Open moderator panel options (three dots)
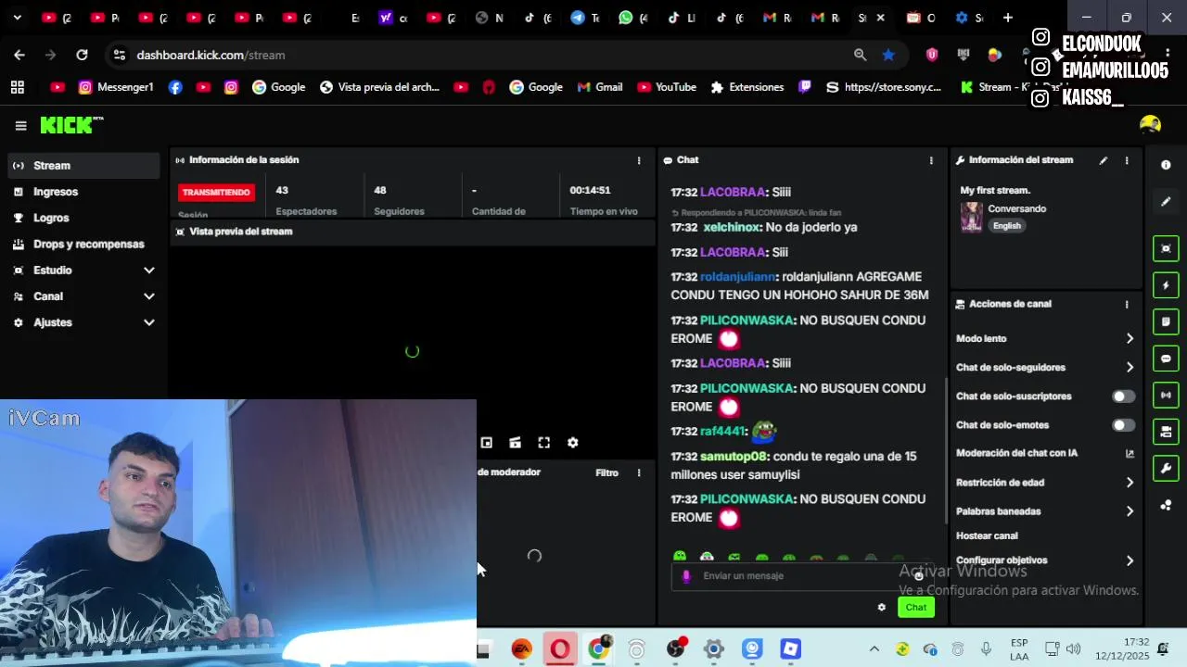This screenshot has height=667, width=1187. [x=639, y=472]
